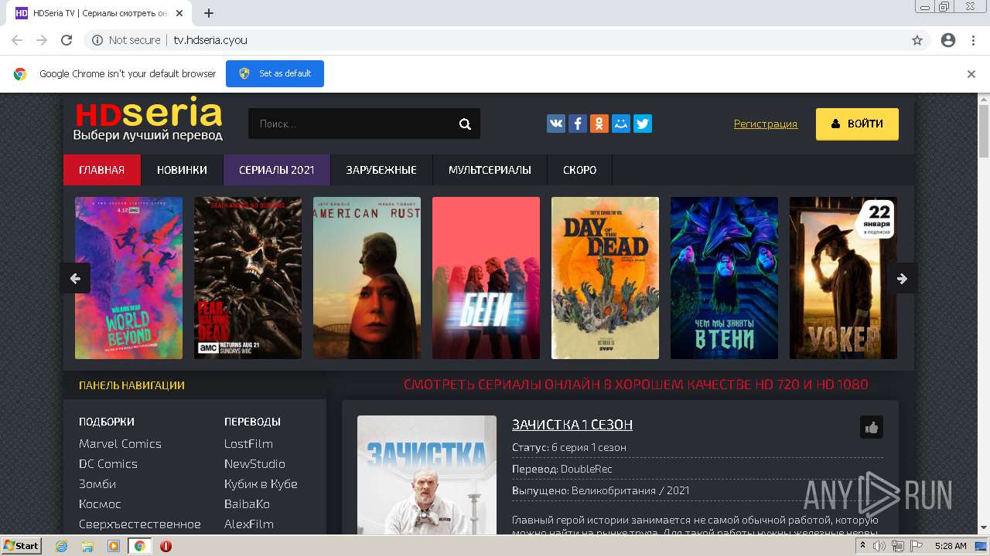Click the search magnifier icon

coord(465,124)
